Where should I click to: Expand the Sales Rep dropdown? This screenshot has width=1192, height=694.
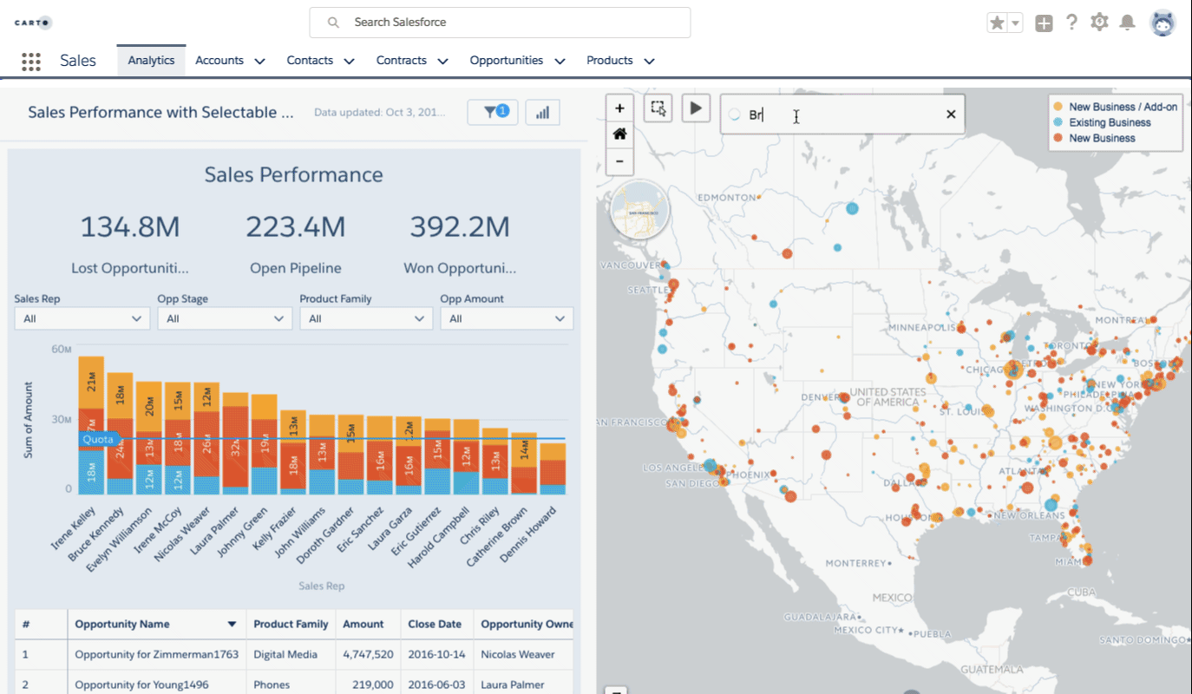[x=82, y=318]
